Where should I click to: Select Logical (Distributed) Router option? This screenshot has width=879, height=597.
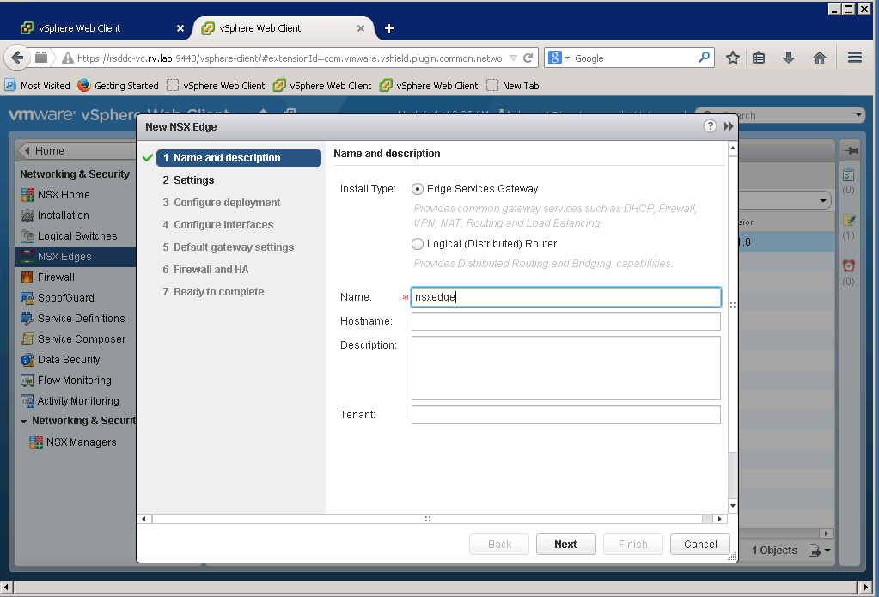[x=418, y=244]
